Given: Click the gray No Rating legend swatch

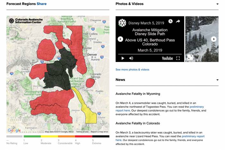Looking at the screenshot, I should tap(14, 137).
